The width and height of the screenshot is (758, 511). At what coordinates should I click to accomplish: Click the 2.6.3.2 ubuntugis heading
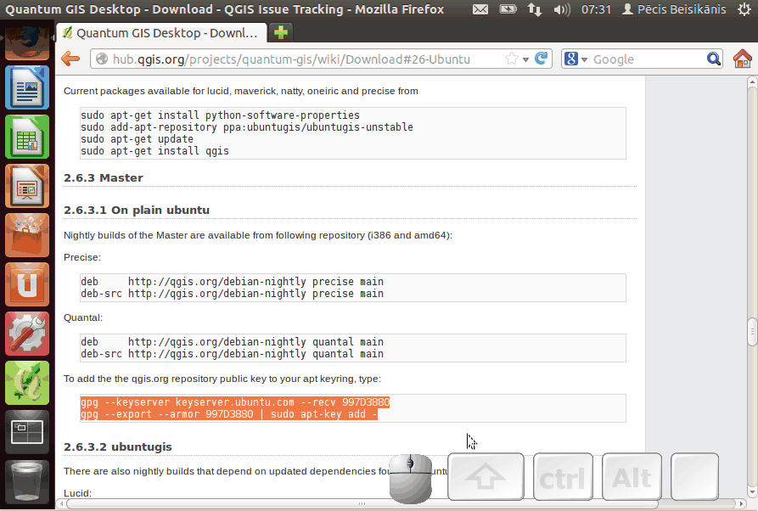(118, 446)
